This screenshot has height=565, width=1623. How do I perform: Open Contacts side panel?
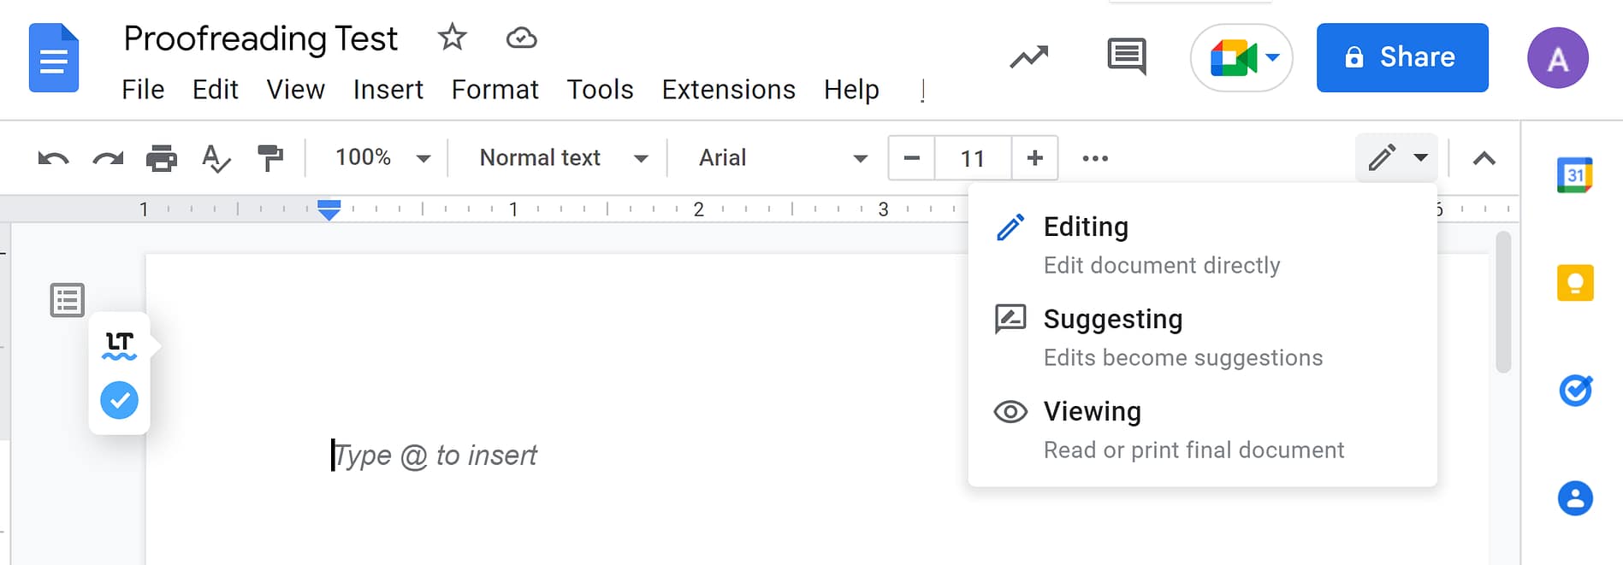(1575, 498)
